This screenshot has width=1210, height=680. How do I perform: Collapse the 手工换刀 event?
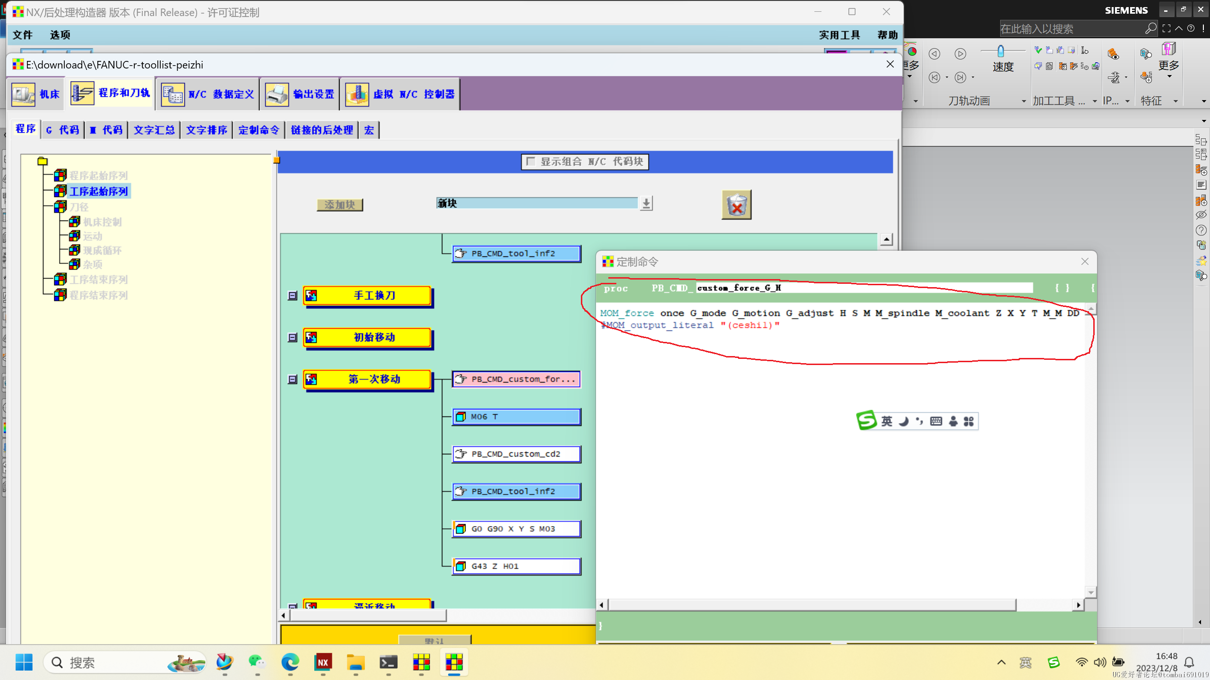(293, 296)
